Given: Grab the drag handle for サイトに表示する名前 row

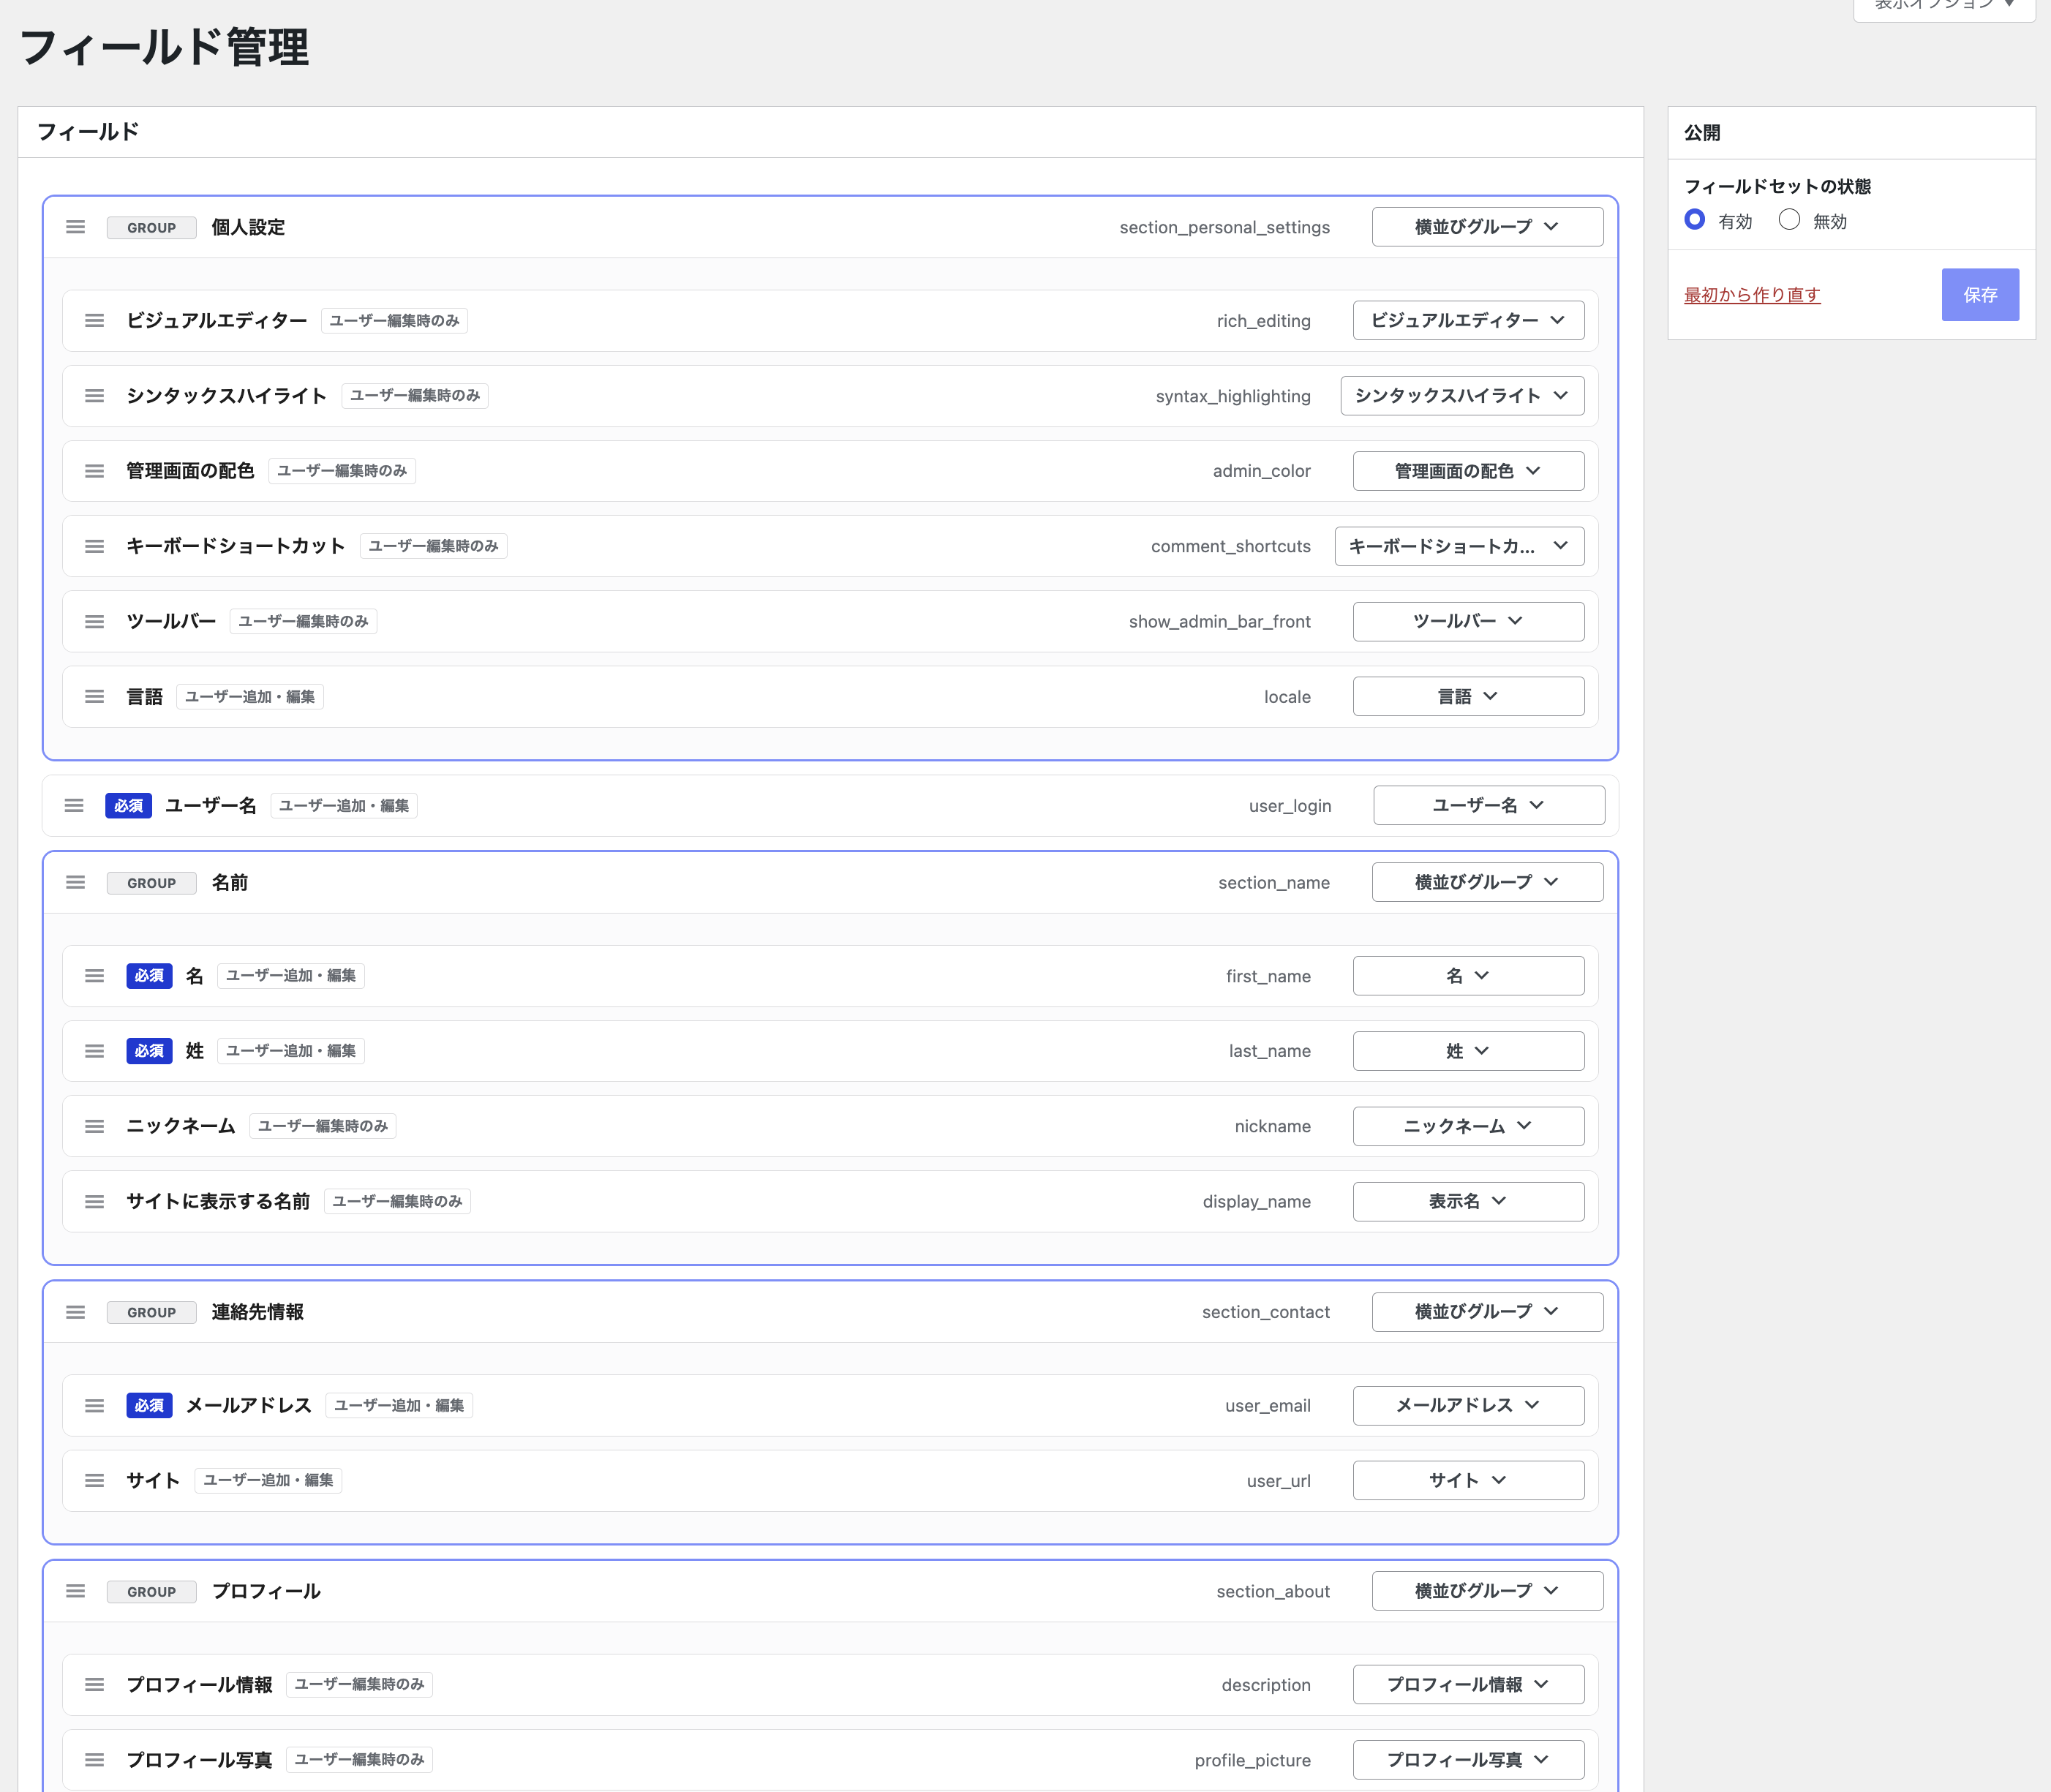Looking at the screenshot, I should pyautogui.click(x=94, y=1201).
